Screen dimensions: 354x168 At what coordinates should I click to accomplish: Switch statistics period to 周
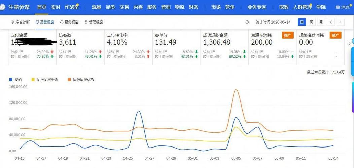(311, 22)
